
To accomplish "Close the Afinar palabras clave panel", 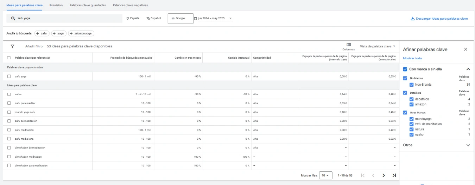I will pyautogui.click(x=465, y=49).
